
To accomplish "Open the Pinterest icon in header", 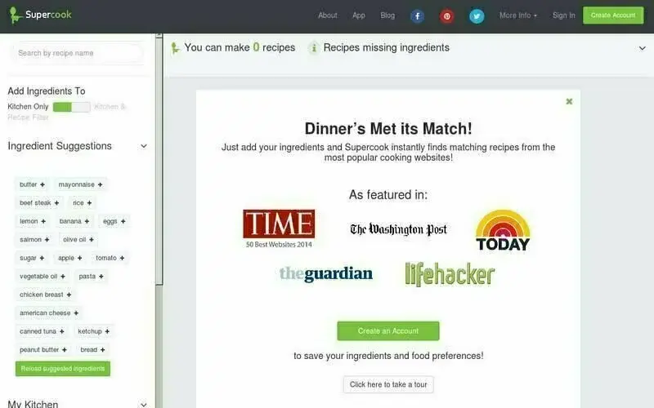I will 446,16.
